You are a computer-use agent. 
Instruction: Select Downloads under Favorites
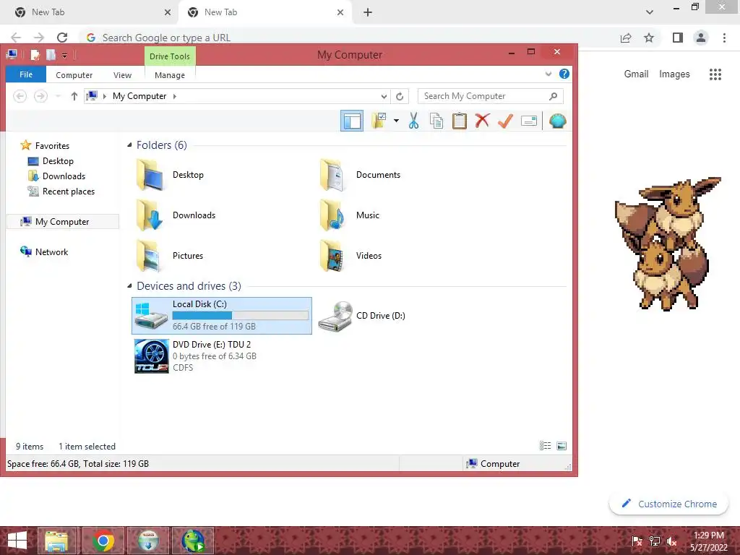[x=57, y=176]
